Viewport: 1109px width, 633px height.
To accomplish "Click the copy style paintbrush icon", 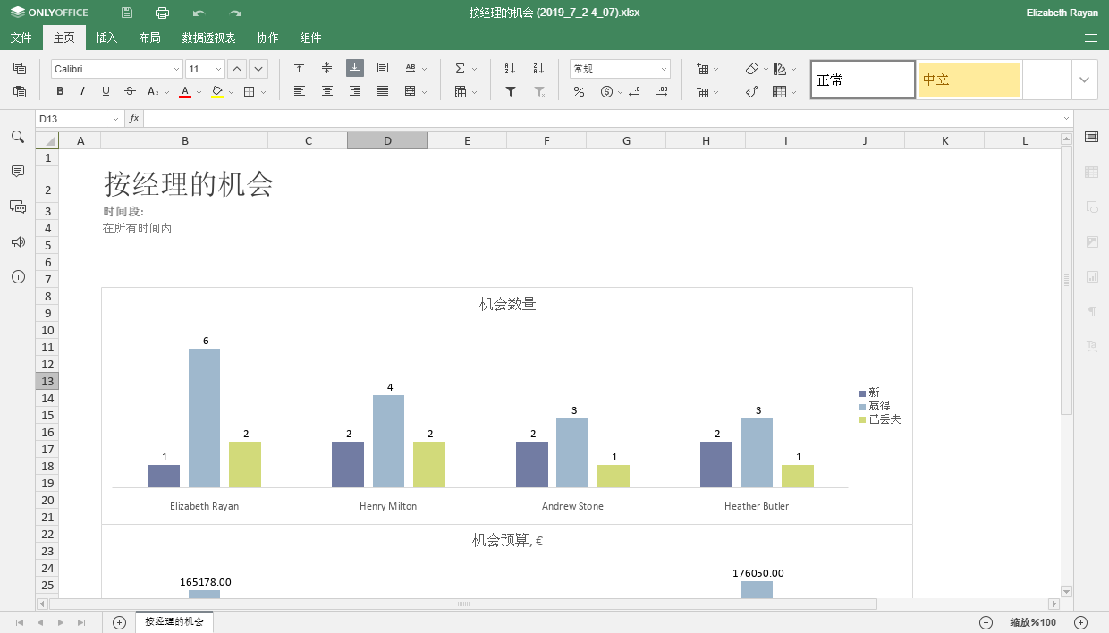I will pos(752,91).
